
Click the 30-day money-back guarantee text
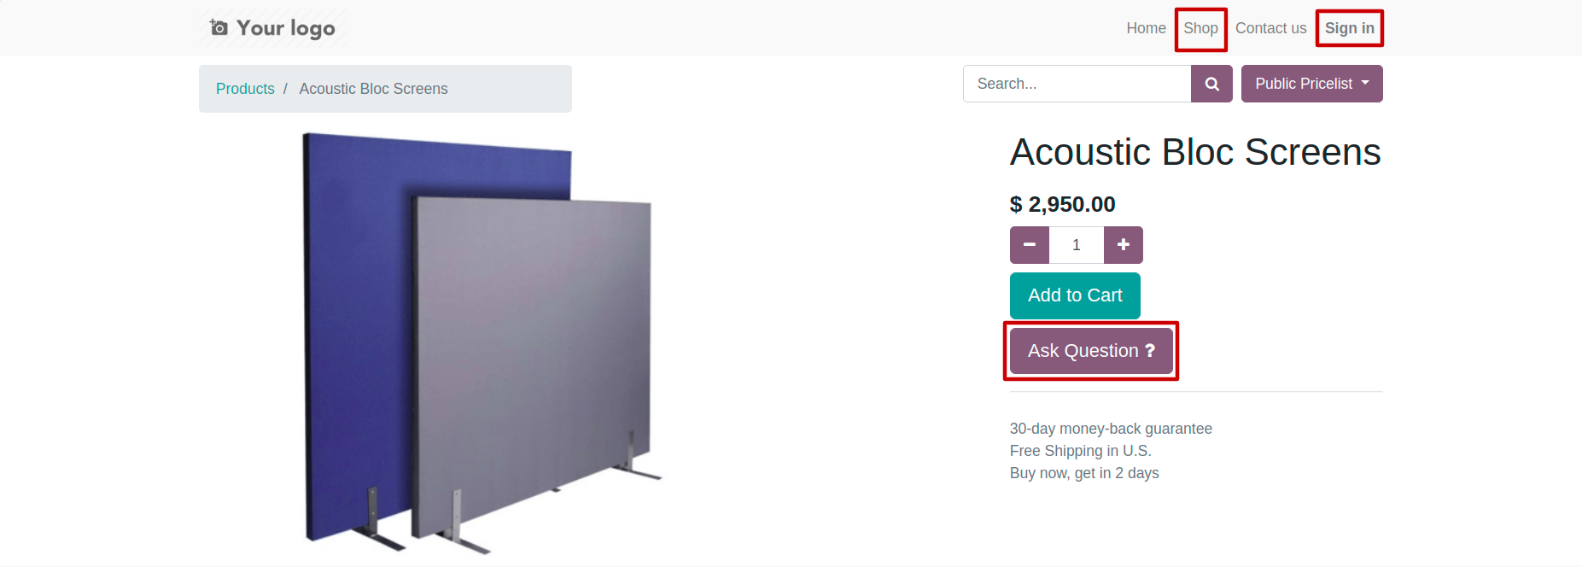click(1111, 429)
